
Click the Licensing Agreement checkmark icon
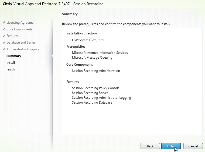pos(4,22)
